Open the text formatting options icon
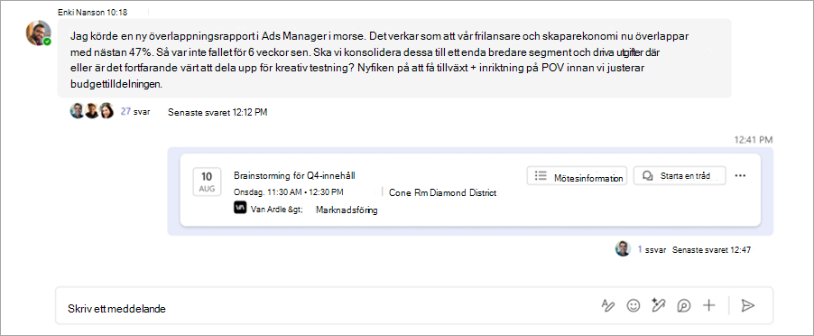This screenshot has width=814, height=336. click(607, 306)
